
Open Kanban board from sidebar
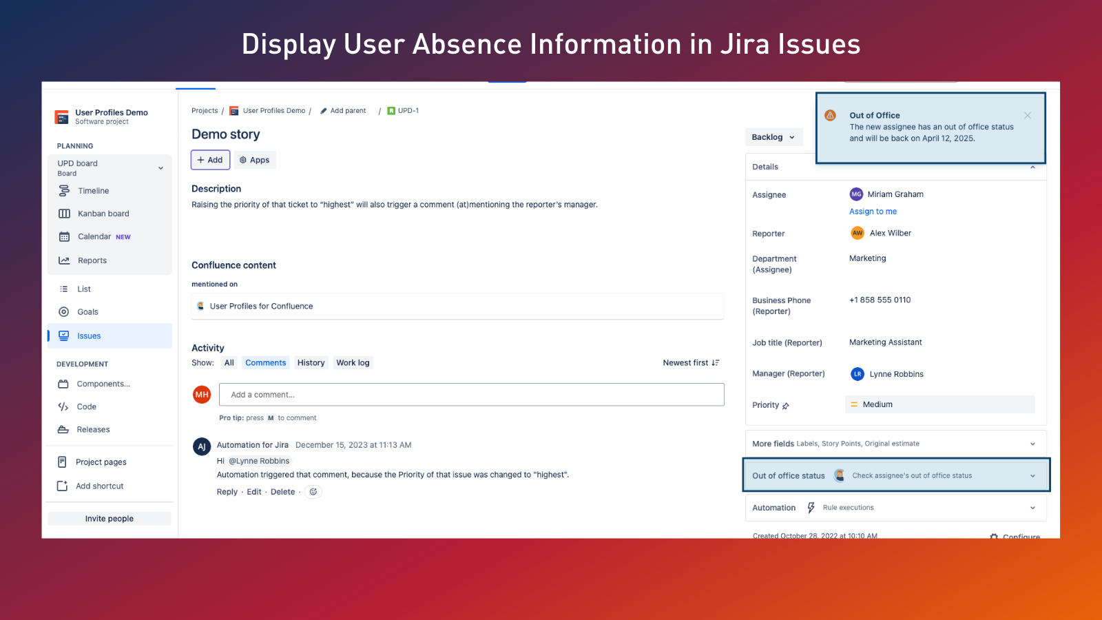[x=103, y=214]
